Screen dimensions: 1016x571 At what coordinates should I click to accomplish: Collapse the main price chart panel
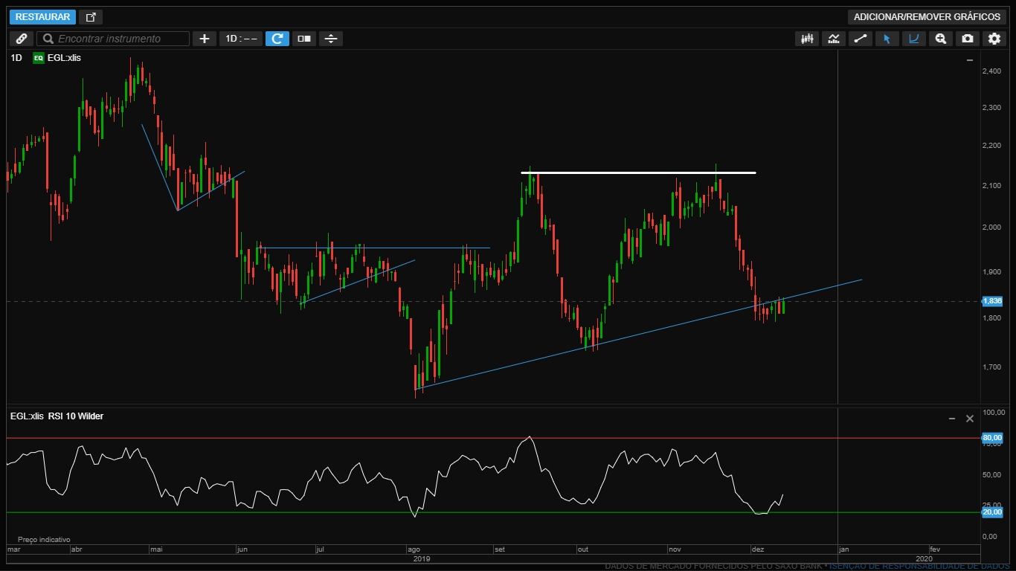969,59
